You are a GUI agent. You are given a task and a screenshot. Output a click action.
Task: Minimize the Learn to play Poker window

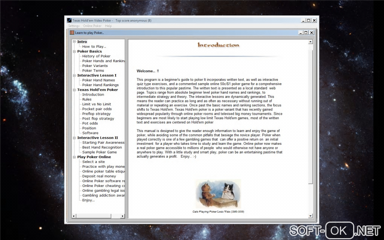300,32
